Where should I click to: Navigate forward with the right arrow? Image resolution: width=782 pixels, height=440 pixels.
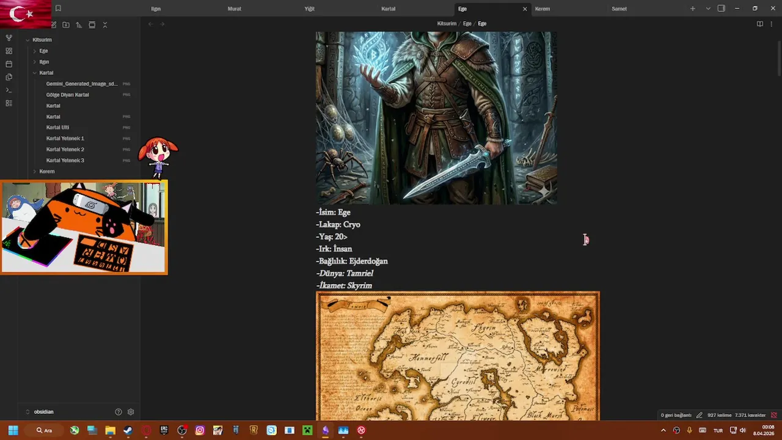162,24
